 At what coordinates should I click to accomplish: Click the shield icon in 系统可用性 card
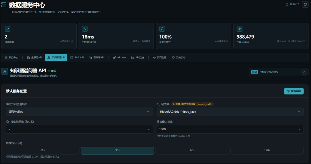tap(162, 29)
